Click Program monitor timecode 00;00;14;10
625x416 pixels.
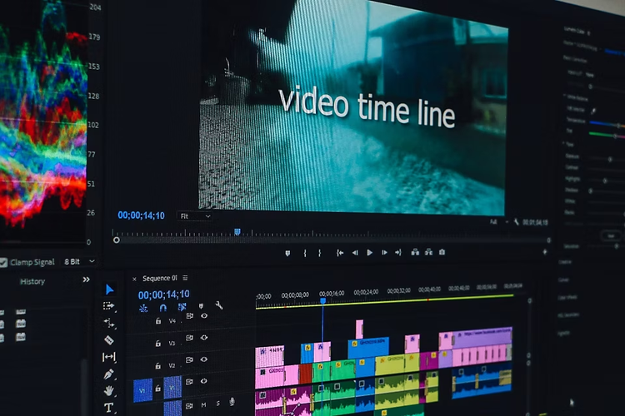pyautogui.click(x=141, y=215)
